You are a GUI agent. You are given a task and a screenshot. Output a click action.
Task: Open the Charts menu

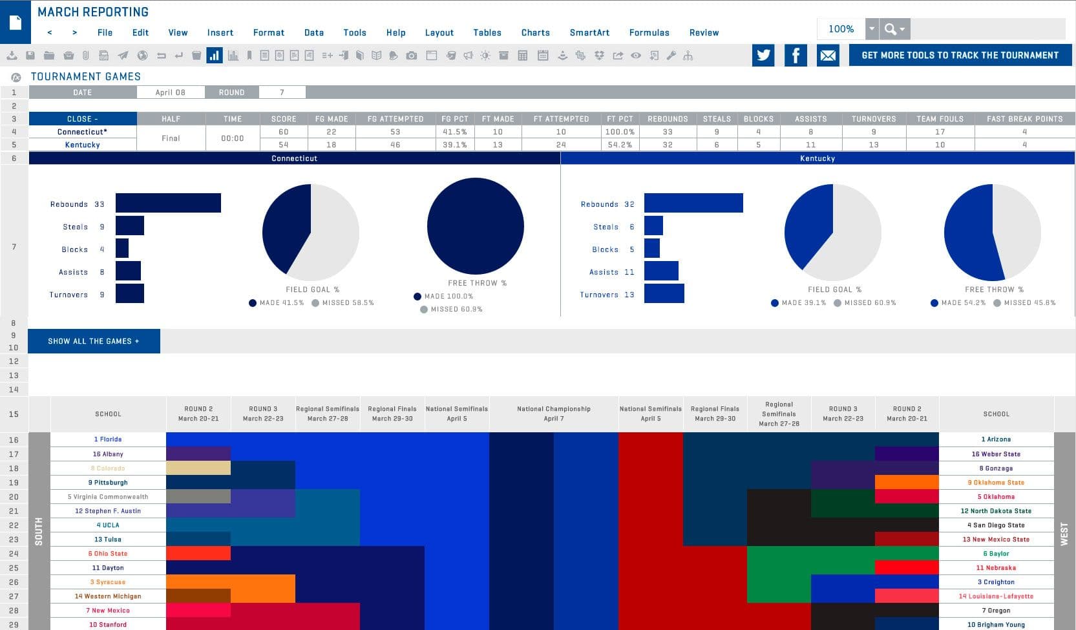point(535,33)
